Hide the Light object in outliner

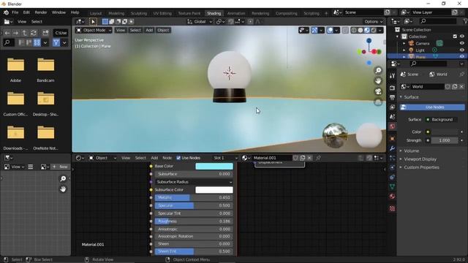(461, 50)
